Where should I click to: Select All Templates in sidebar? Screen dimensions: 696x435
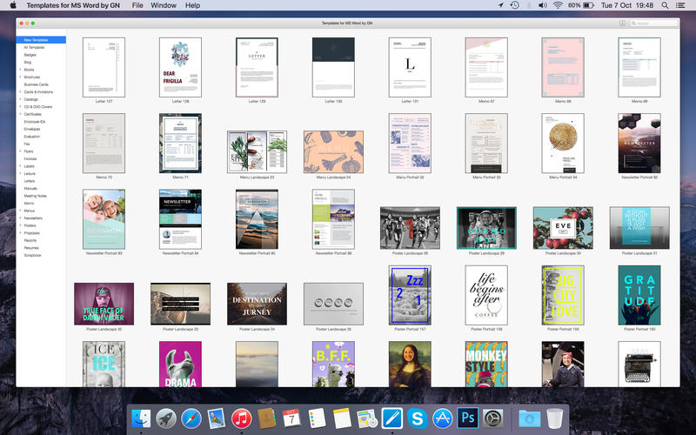coord(34,48)
